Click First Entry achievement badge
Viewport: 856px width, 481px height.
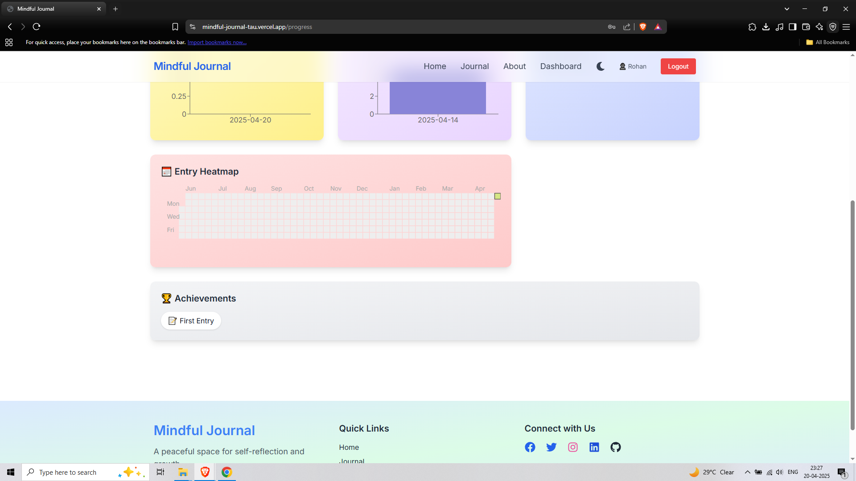[191, 321]
